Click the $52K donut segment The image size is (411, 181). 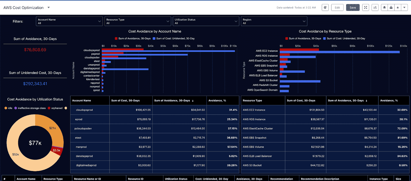click(x=15, y=154)
